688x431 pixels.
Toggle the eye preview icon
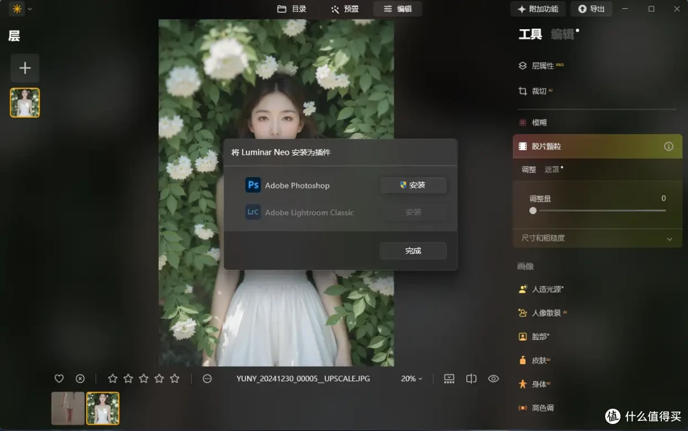[493, 378]
